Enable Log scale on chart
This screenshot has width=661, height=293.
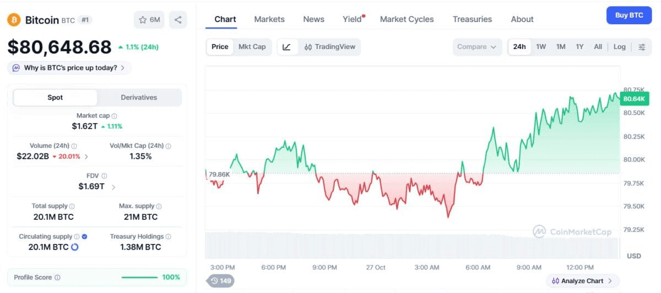point(620,47)
